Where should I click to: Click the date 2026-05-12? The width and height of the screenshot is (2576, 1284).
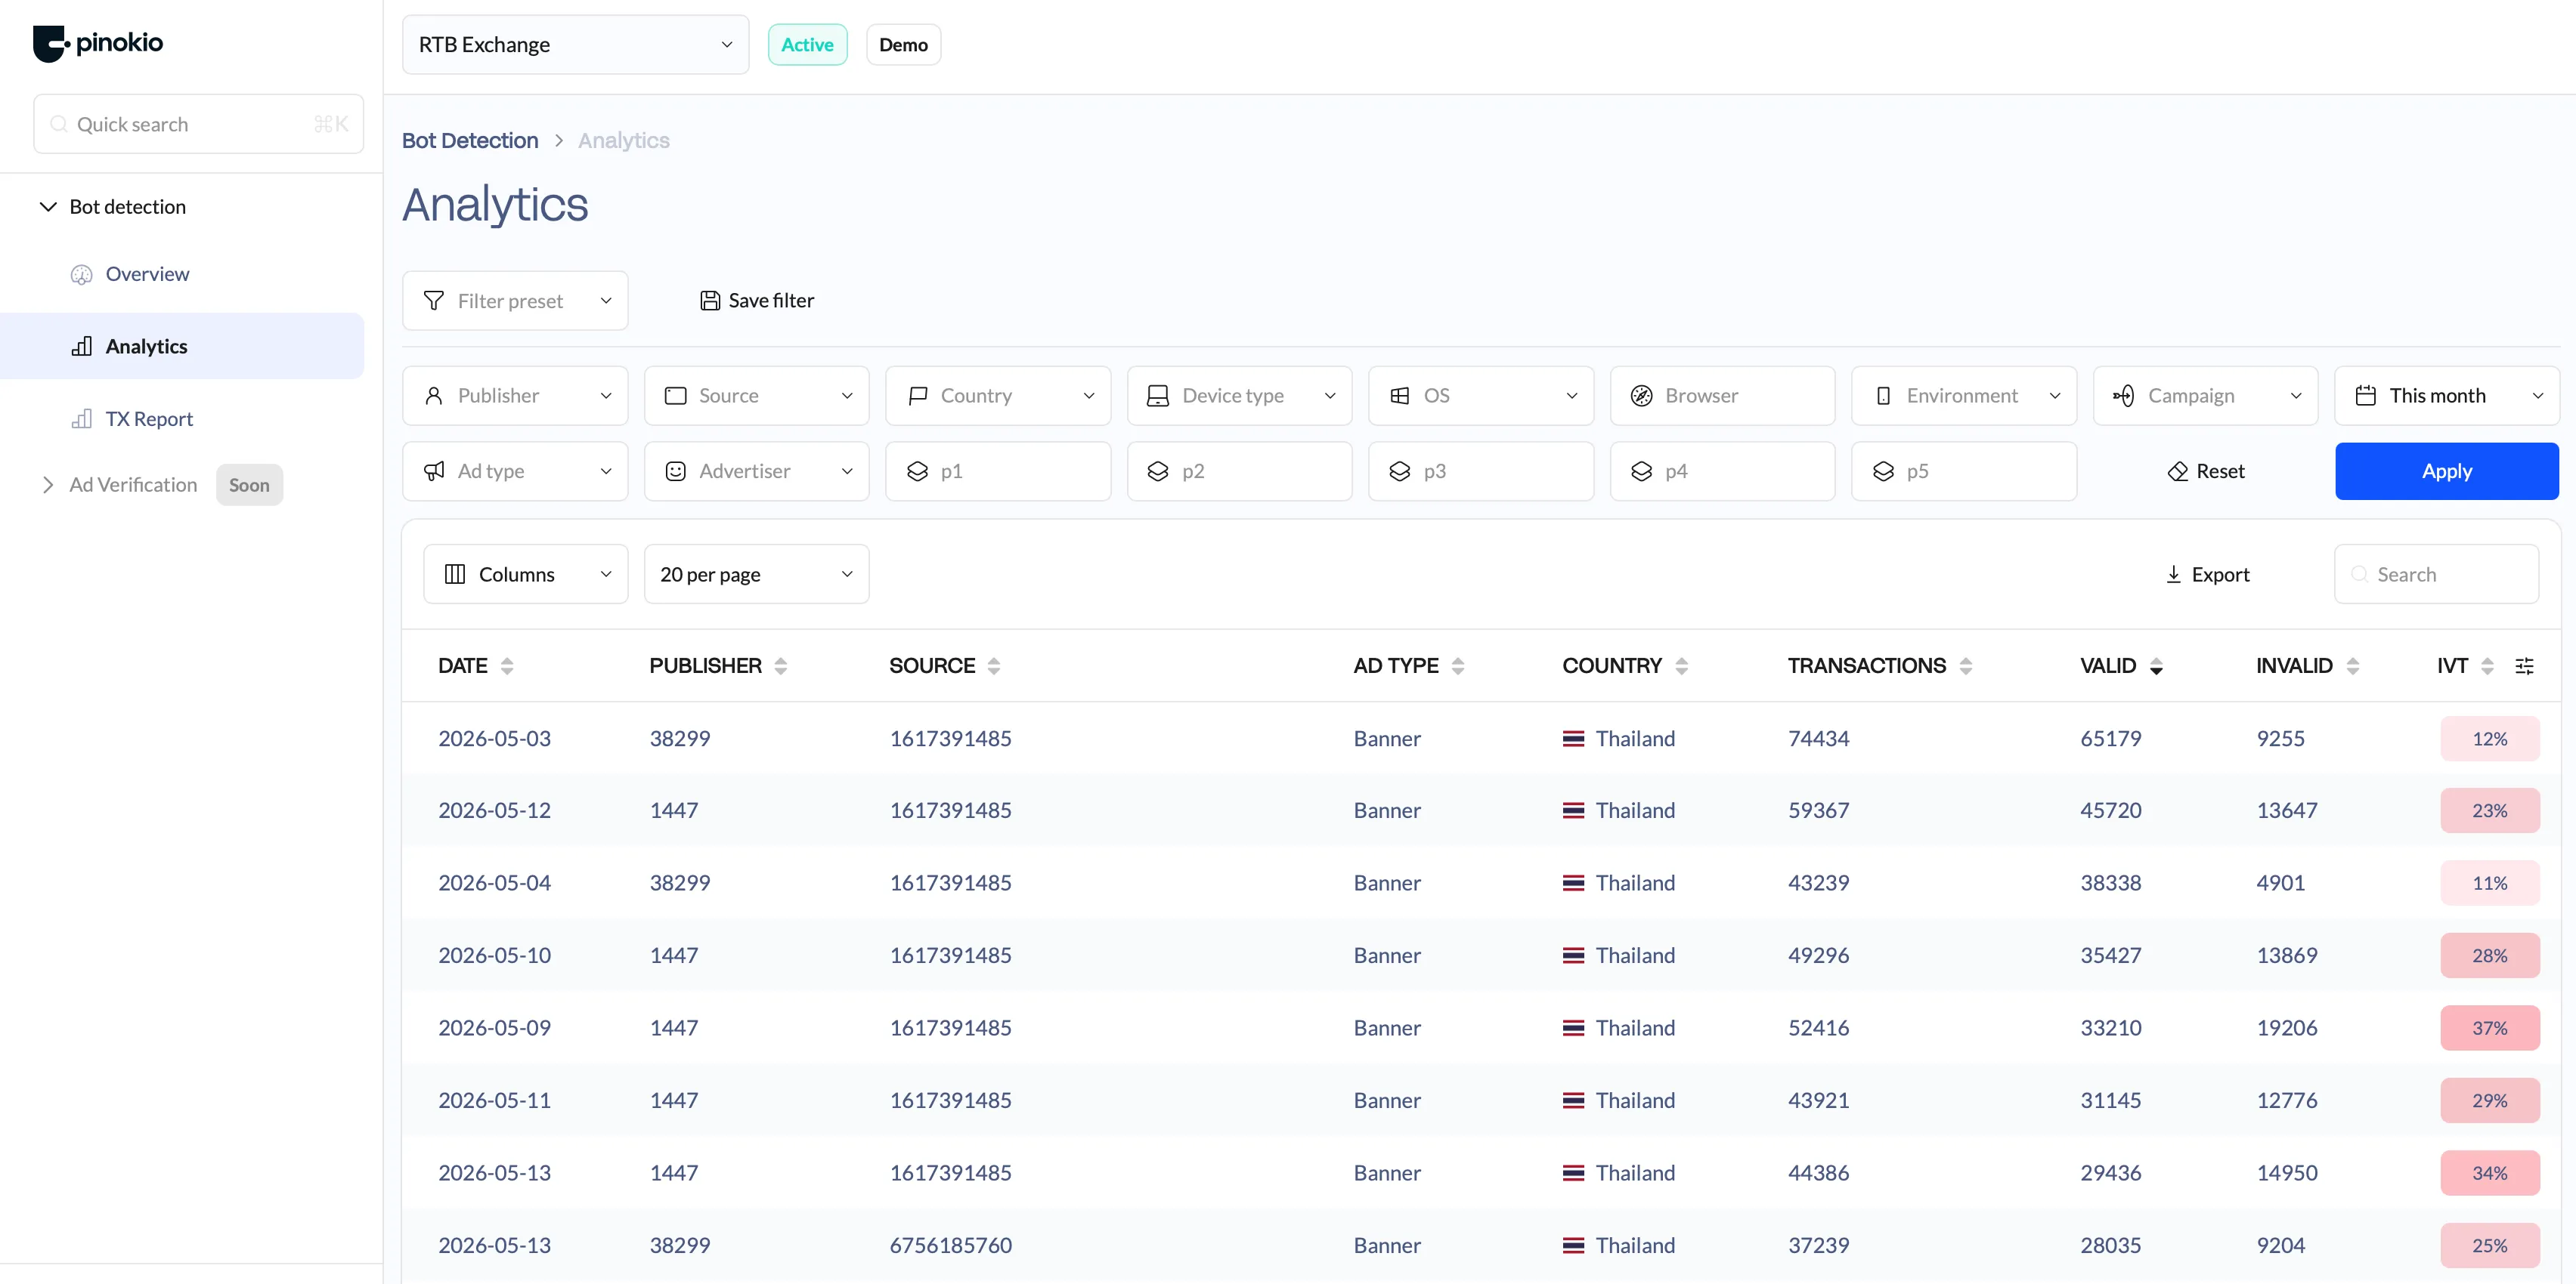click(494, 810)
